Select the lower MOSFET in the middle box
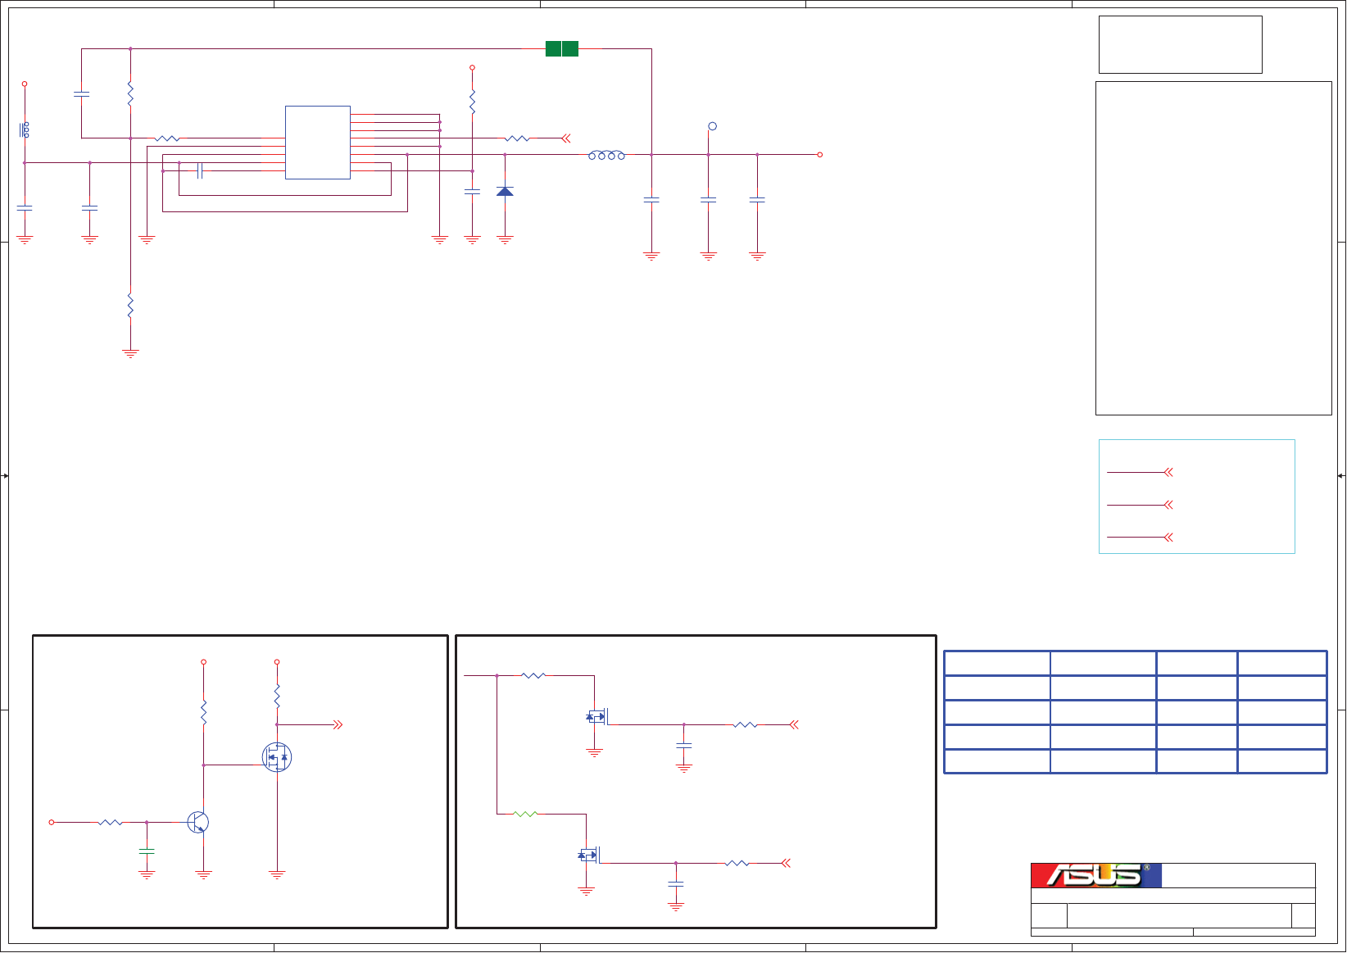 [589, 855]
